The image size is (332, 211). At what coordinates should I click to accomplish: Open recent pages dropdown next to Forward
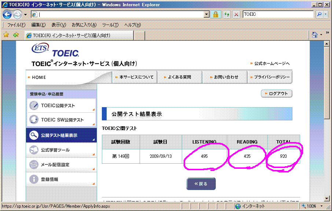click(x=25, y=15)
